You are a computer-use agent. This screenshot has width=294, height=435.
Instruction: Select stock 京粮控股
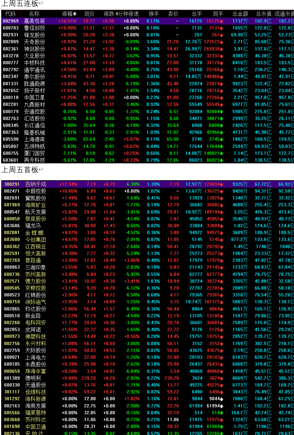pos(36,288)
